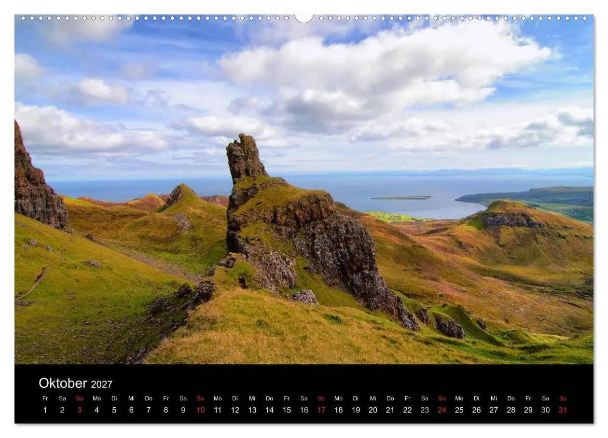This screenshot has height=438, width=608.
Task: Choose date 27 in the calendar row
Action: (494, 410)
